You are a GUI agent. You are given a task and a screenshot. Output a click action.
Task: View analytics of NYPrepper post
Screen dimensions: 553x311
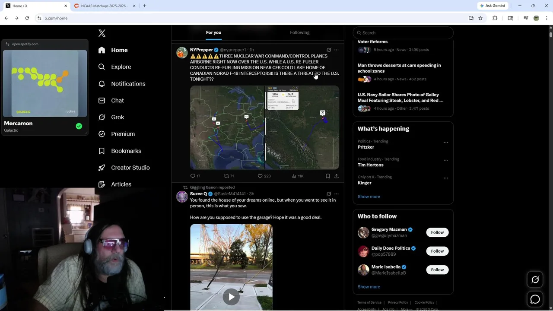298,176
